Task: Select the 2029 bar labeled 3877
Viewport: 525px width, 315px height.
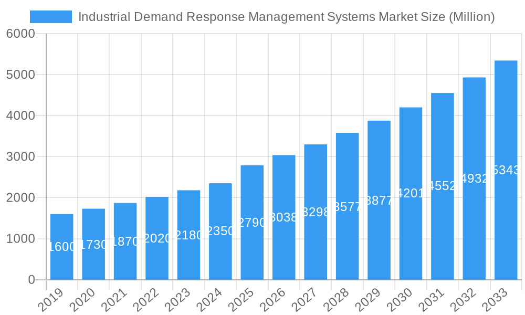Action: pyautogui.click(x=379, y=199)
